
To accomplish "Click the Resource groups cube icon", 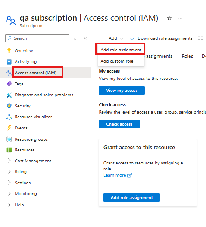I will [x=9, y=139].
